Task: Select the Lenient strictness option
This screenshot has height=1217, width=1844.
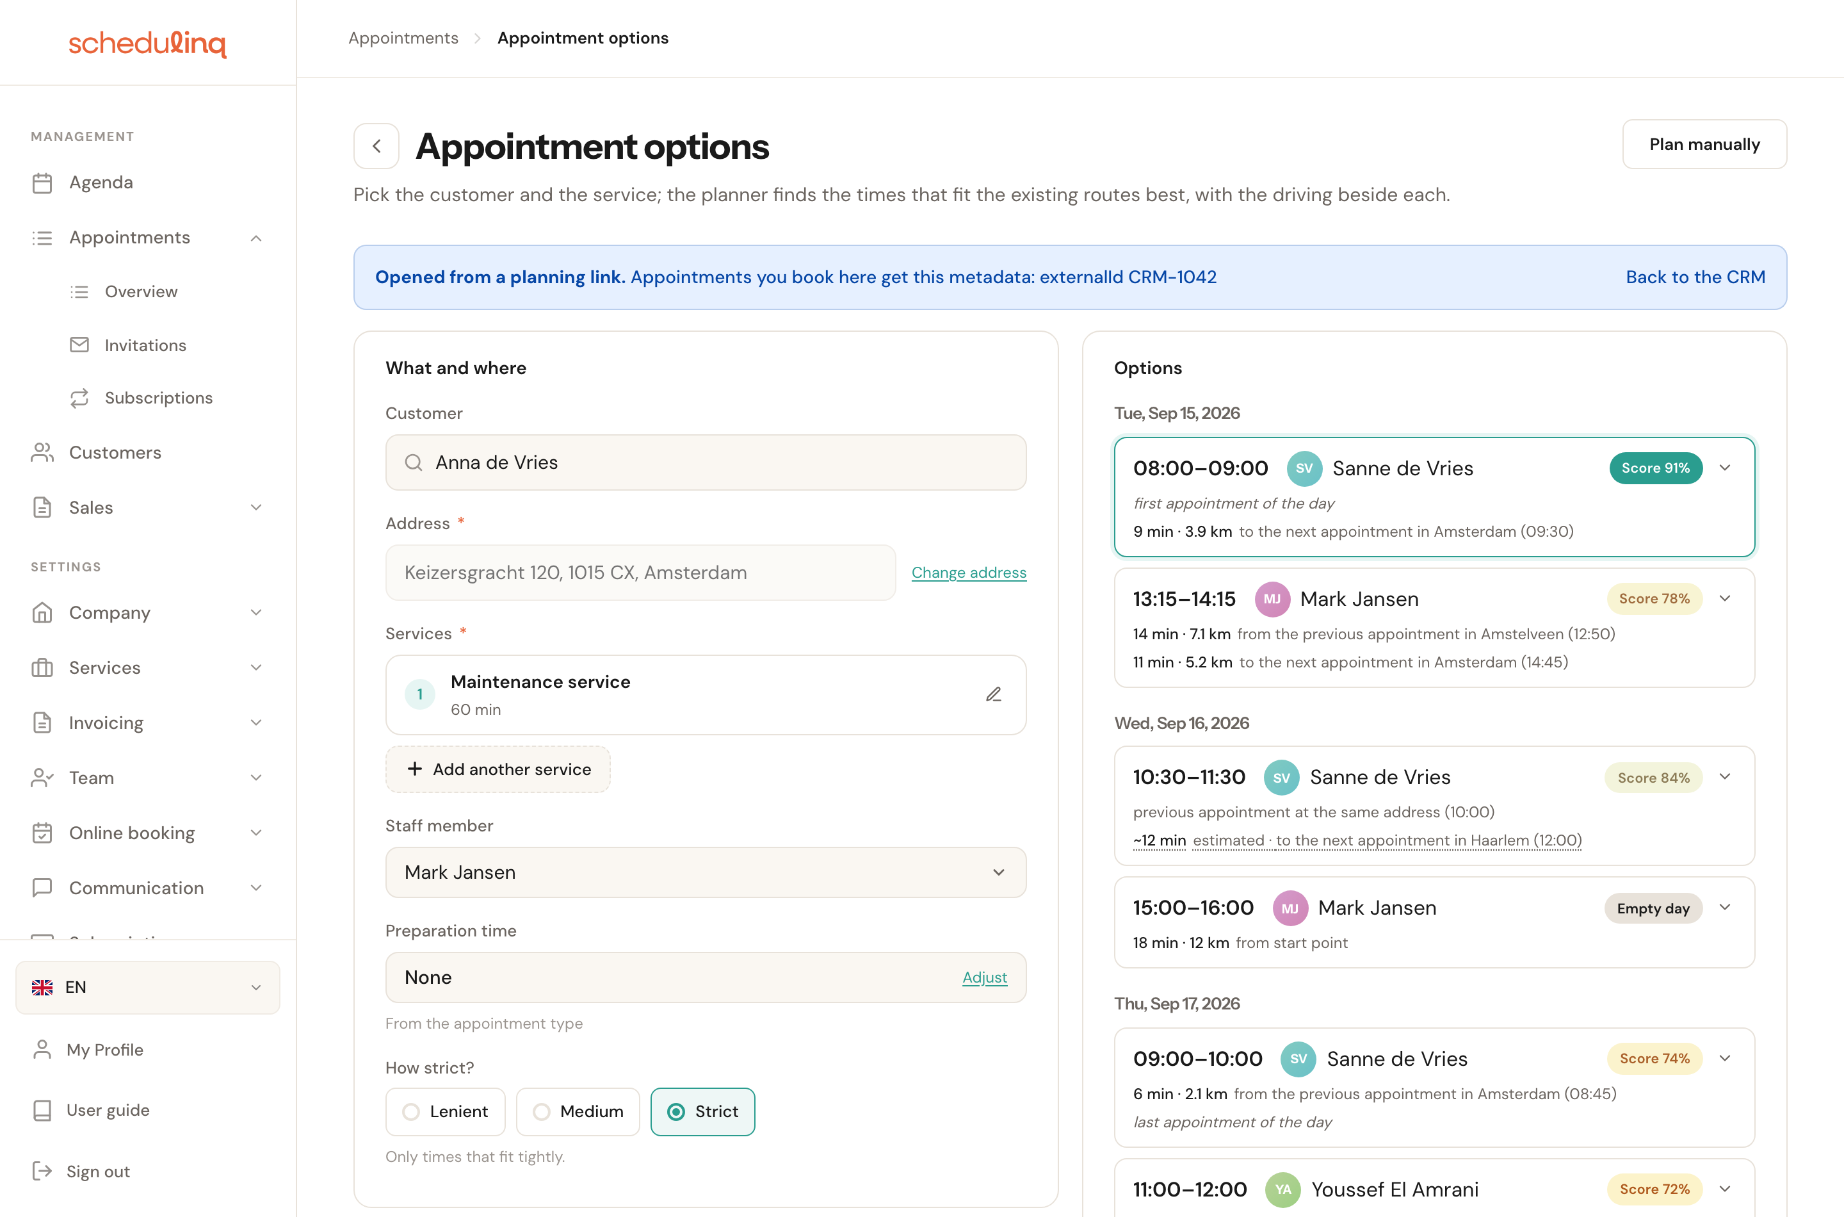Action: click(445, 1111)
